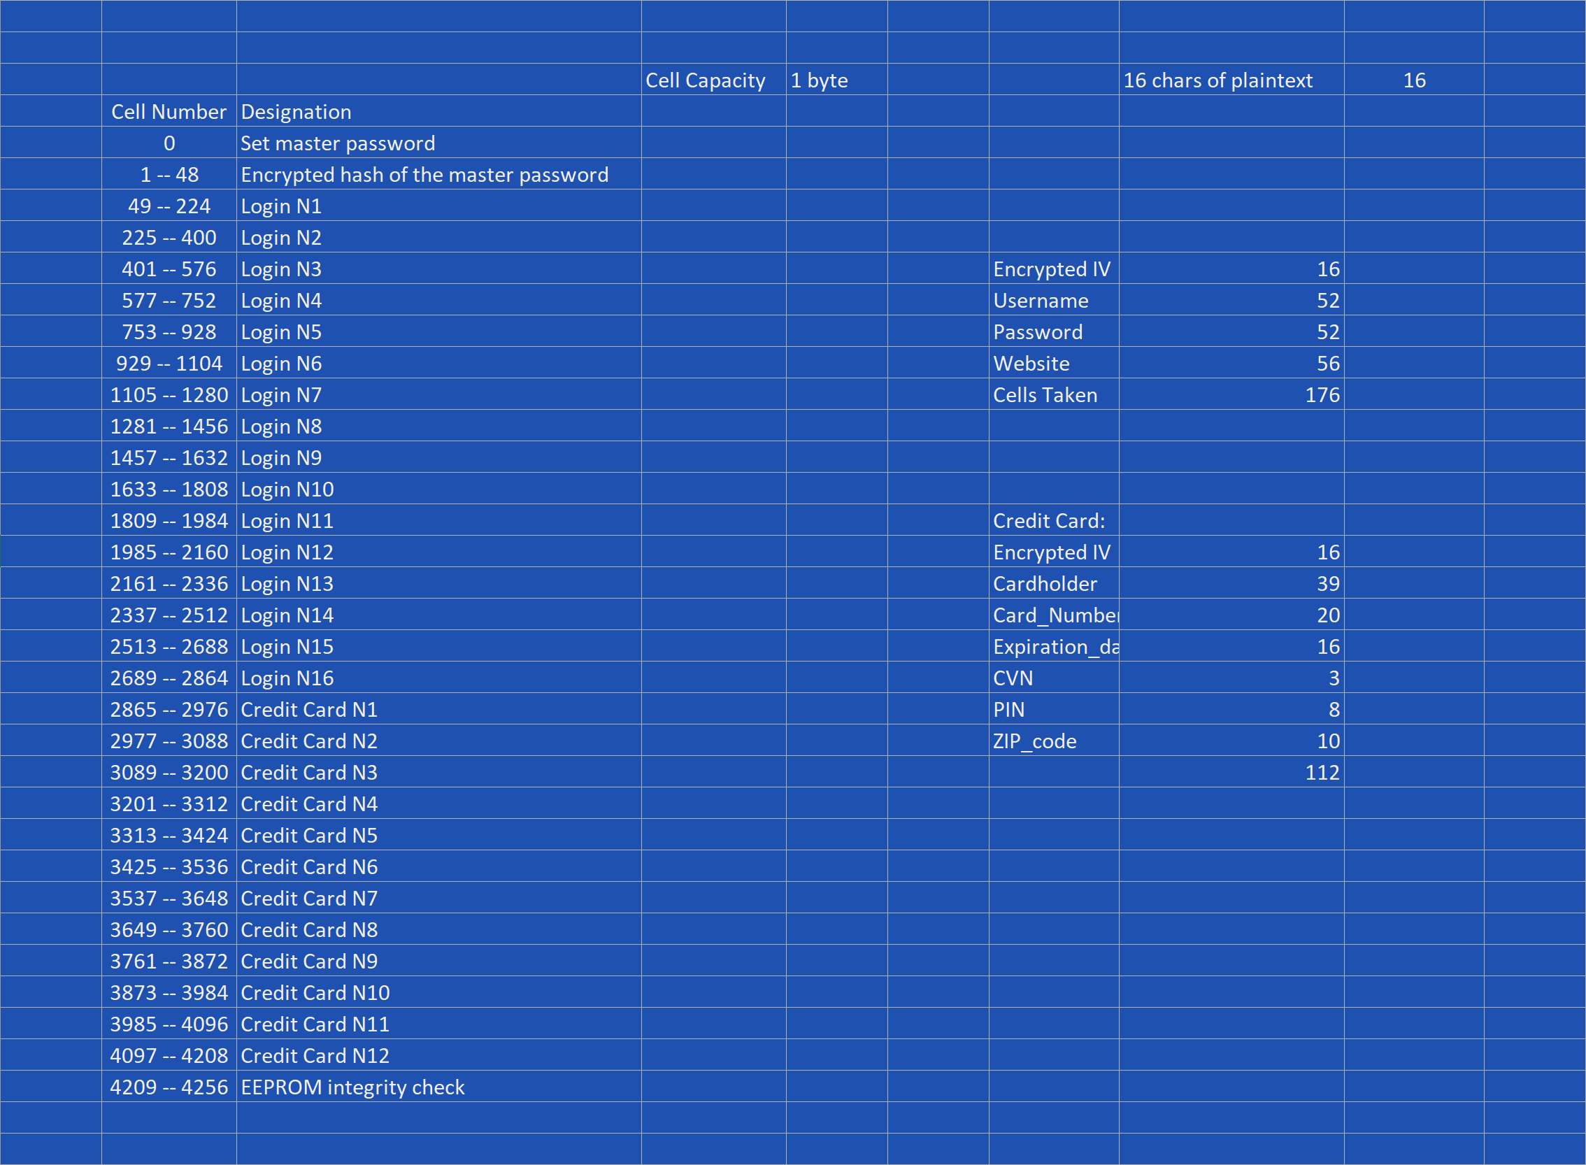Select the 'Credit Card N10' cell
1586x1165 pixels.
tap(438, 992)
